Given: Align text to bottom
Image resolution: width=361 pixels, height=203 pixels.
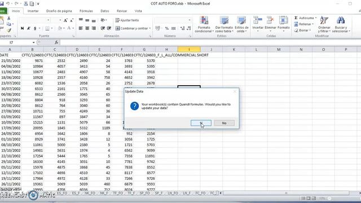Looking at the screenshot, I should 94,20.
